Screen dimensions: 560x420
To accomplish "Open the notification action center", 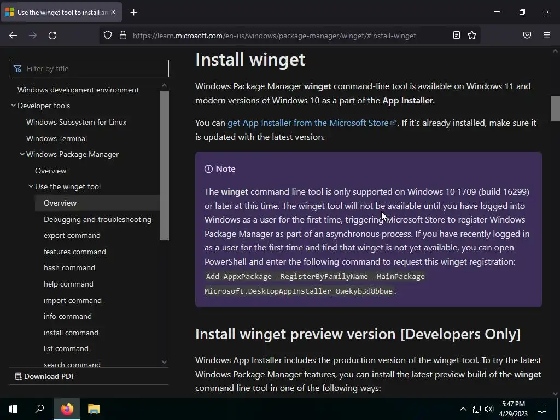I will [x=542, y=409].
